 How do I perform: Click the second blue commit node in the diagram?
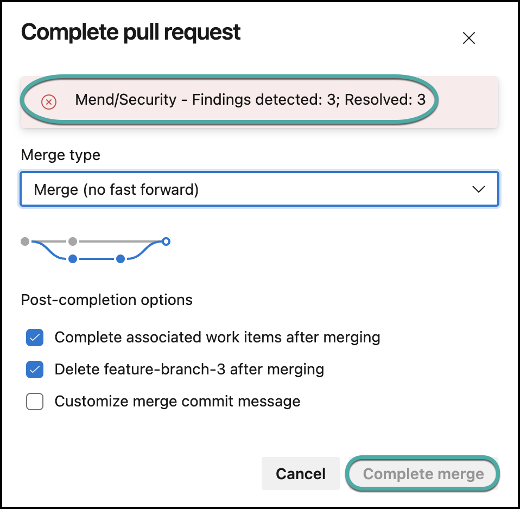pyautogui.click(x=121, y=259)
